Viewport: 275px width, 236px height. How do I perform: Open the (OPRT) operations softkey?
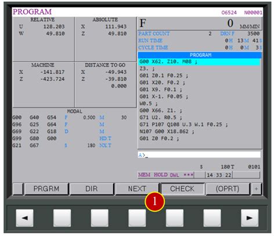coord(227,189)
